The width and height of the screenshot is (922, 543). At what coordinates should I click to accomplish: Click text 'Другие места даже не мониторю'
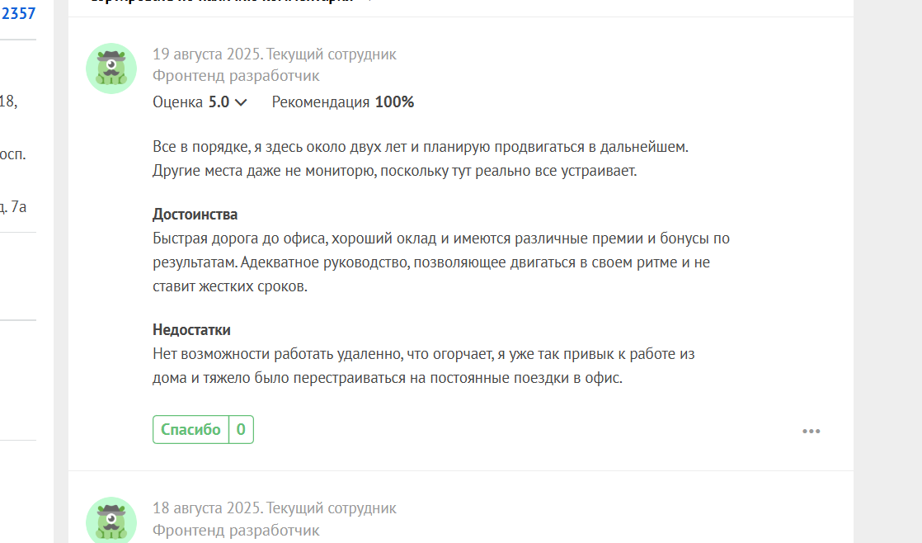click(x=264, y=171)
